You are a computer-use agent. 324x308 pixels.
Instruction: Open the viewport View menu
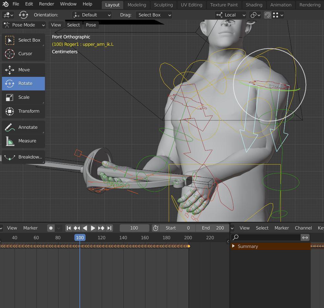point(56,25)
